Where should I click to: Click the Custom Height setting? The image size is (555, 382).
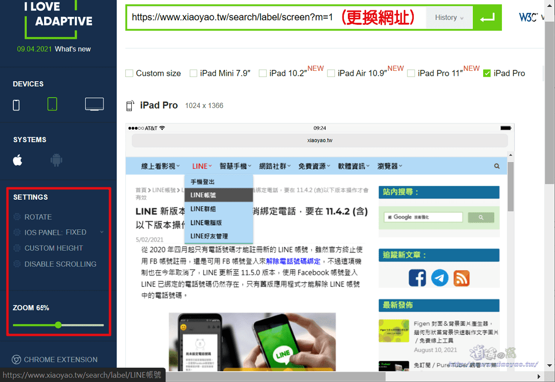click(54, 248)
